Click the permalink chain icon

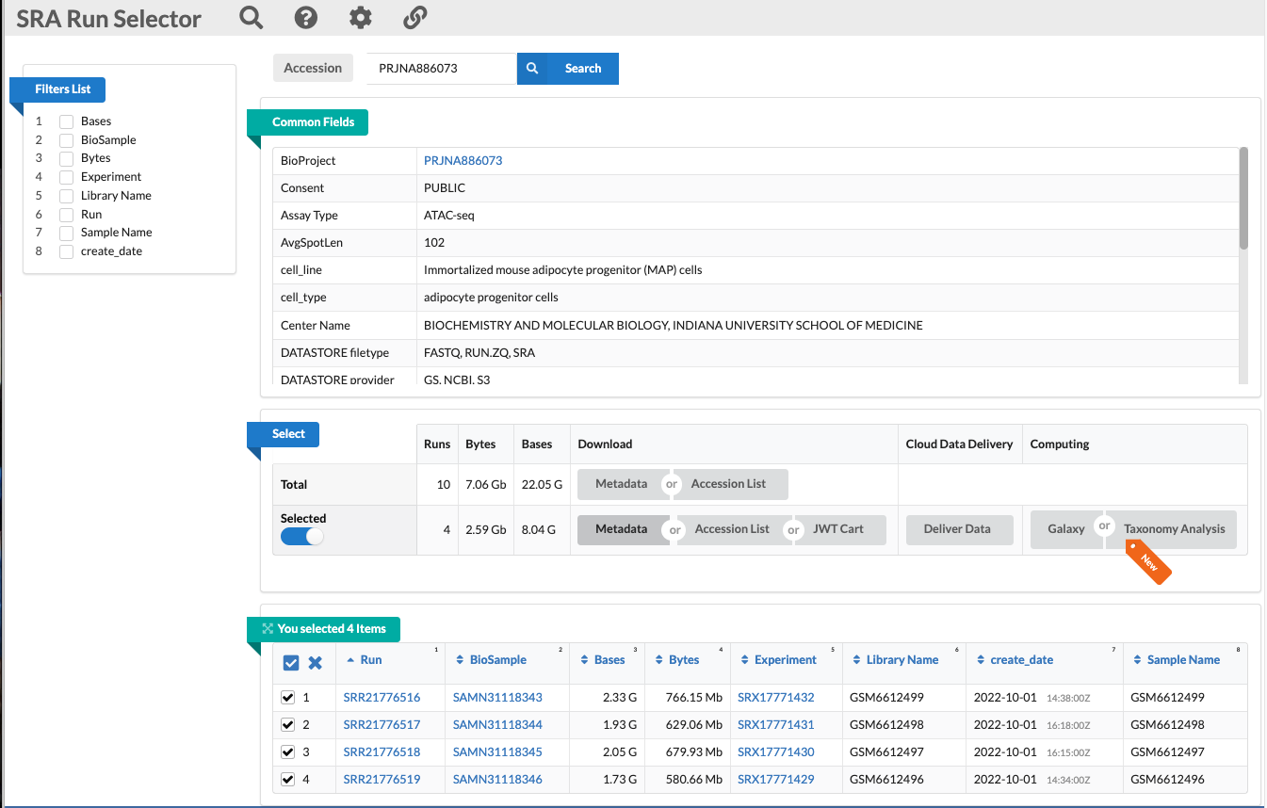coord(414,18)
